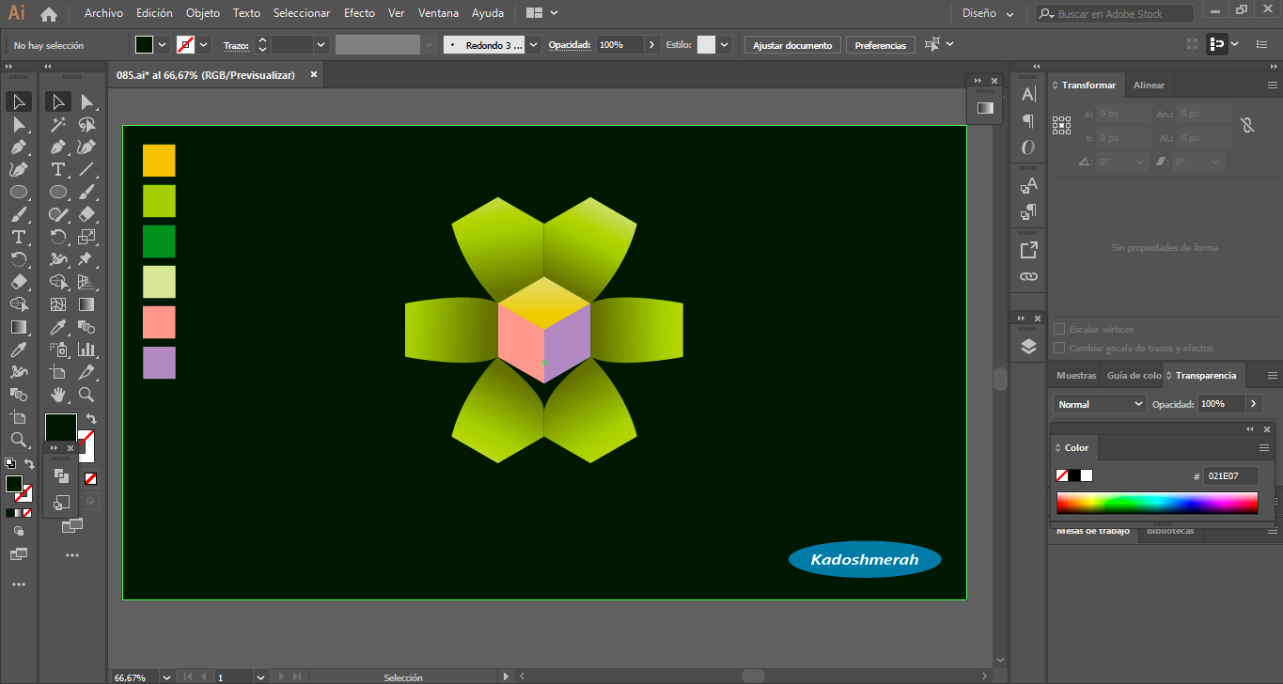The height and width of the screenshot is (684, 1283).
Task: Click the Ajustar documento button
Action: coord(792,45)
